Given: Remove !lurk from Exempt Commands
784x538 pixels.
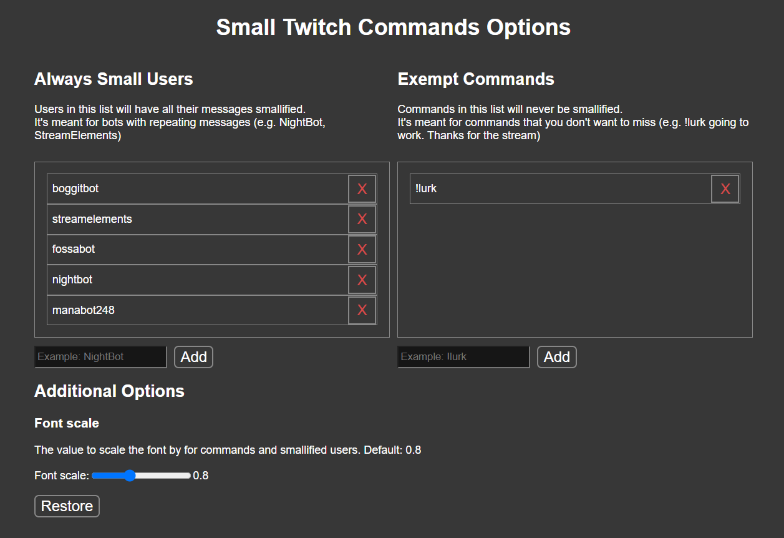Looking at the screenshot, I should 725,188.
